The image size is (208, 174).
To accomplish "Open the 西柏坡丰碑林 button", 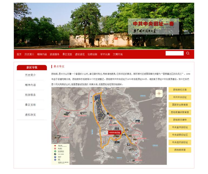I will (180, 120).
